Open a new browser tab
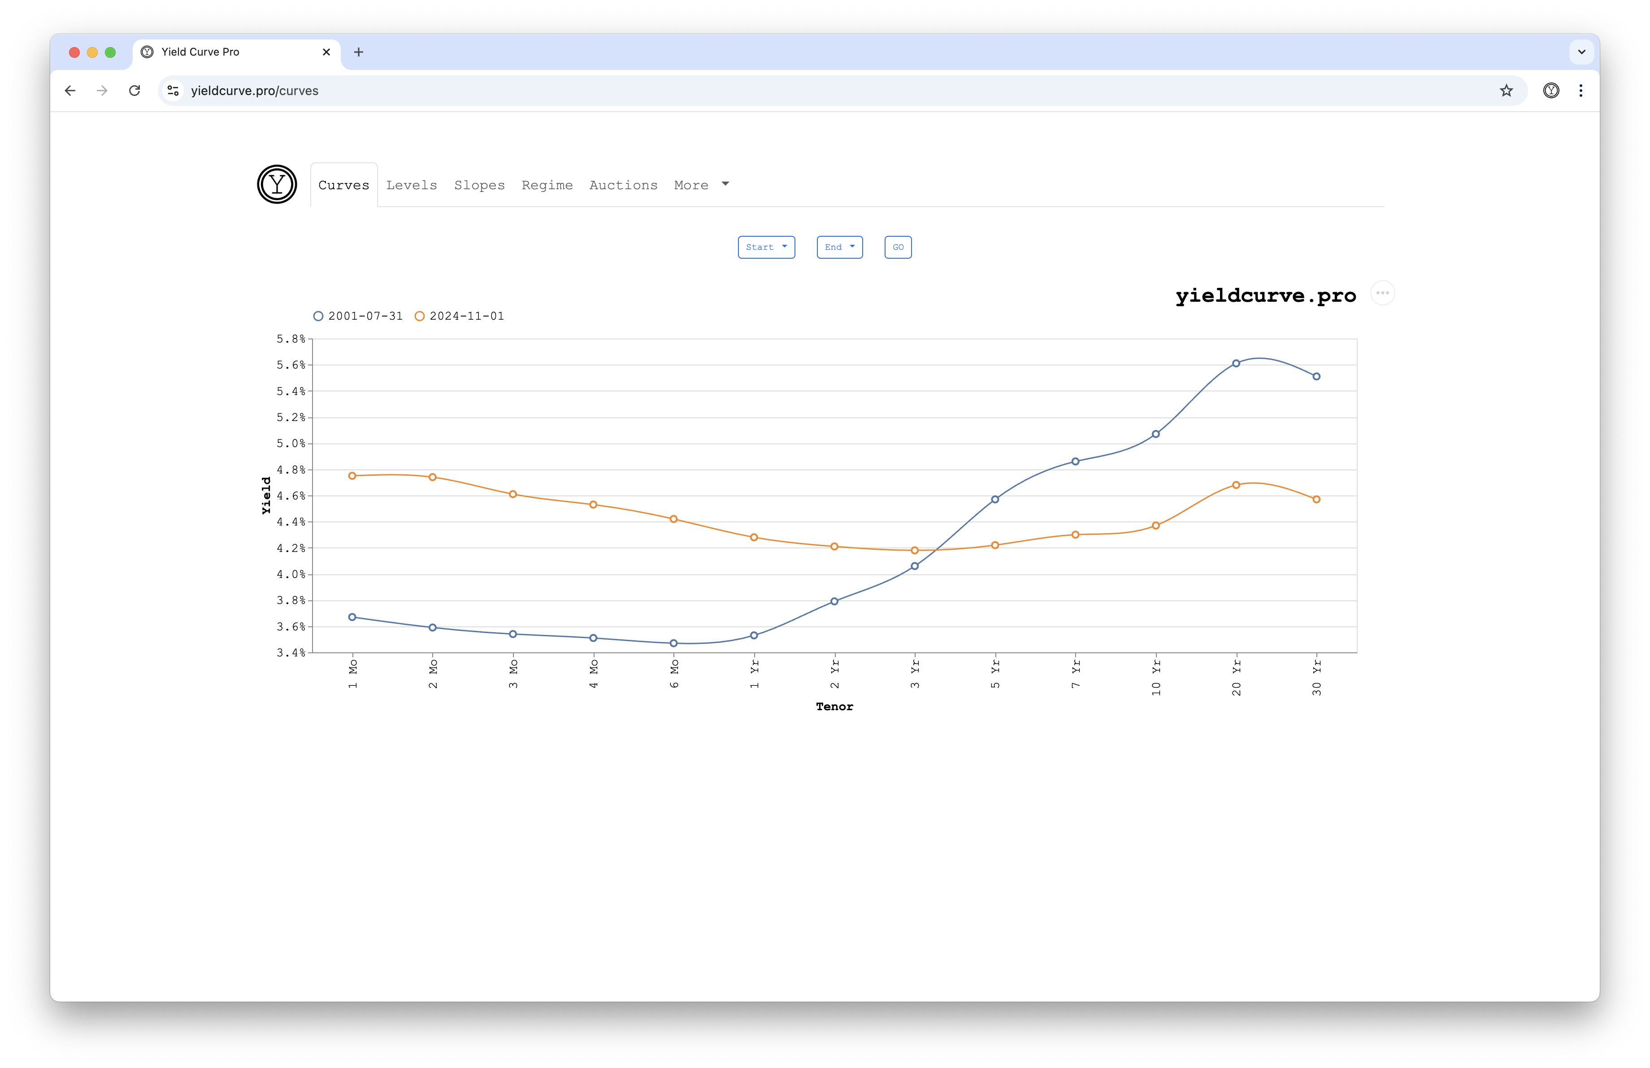 tap(358, 52)
